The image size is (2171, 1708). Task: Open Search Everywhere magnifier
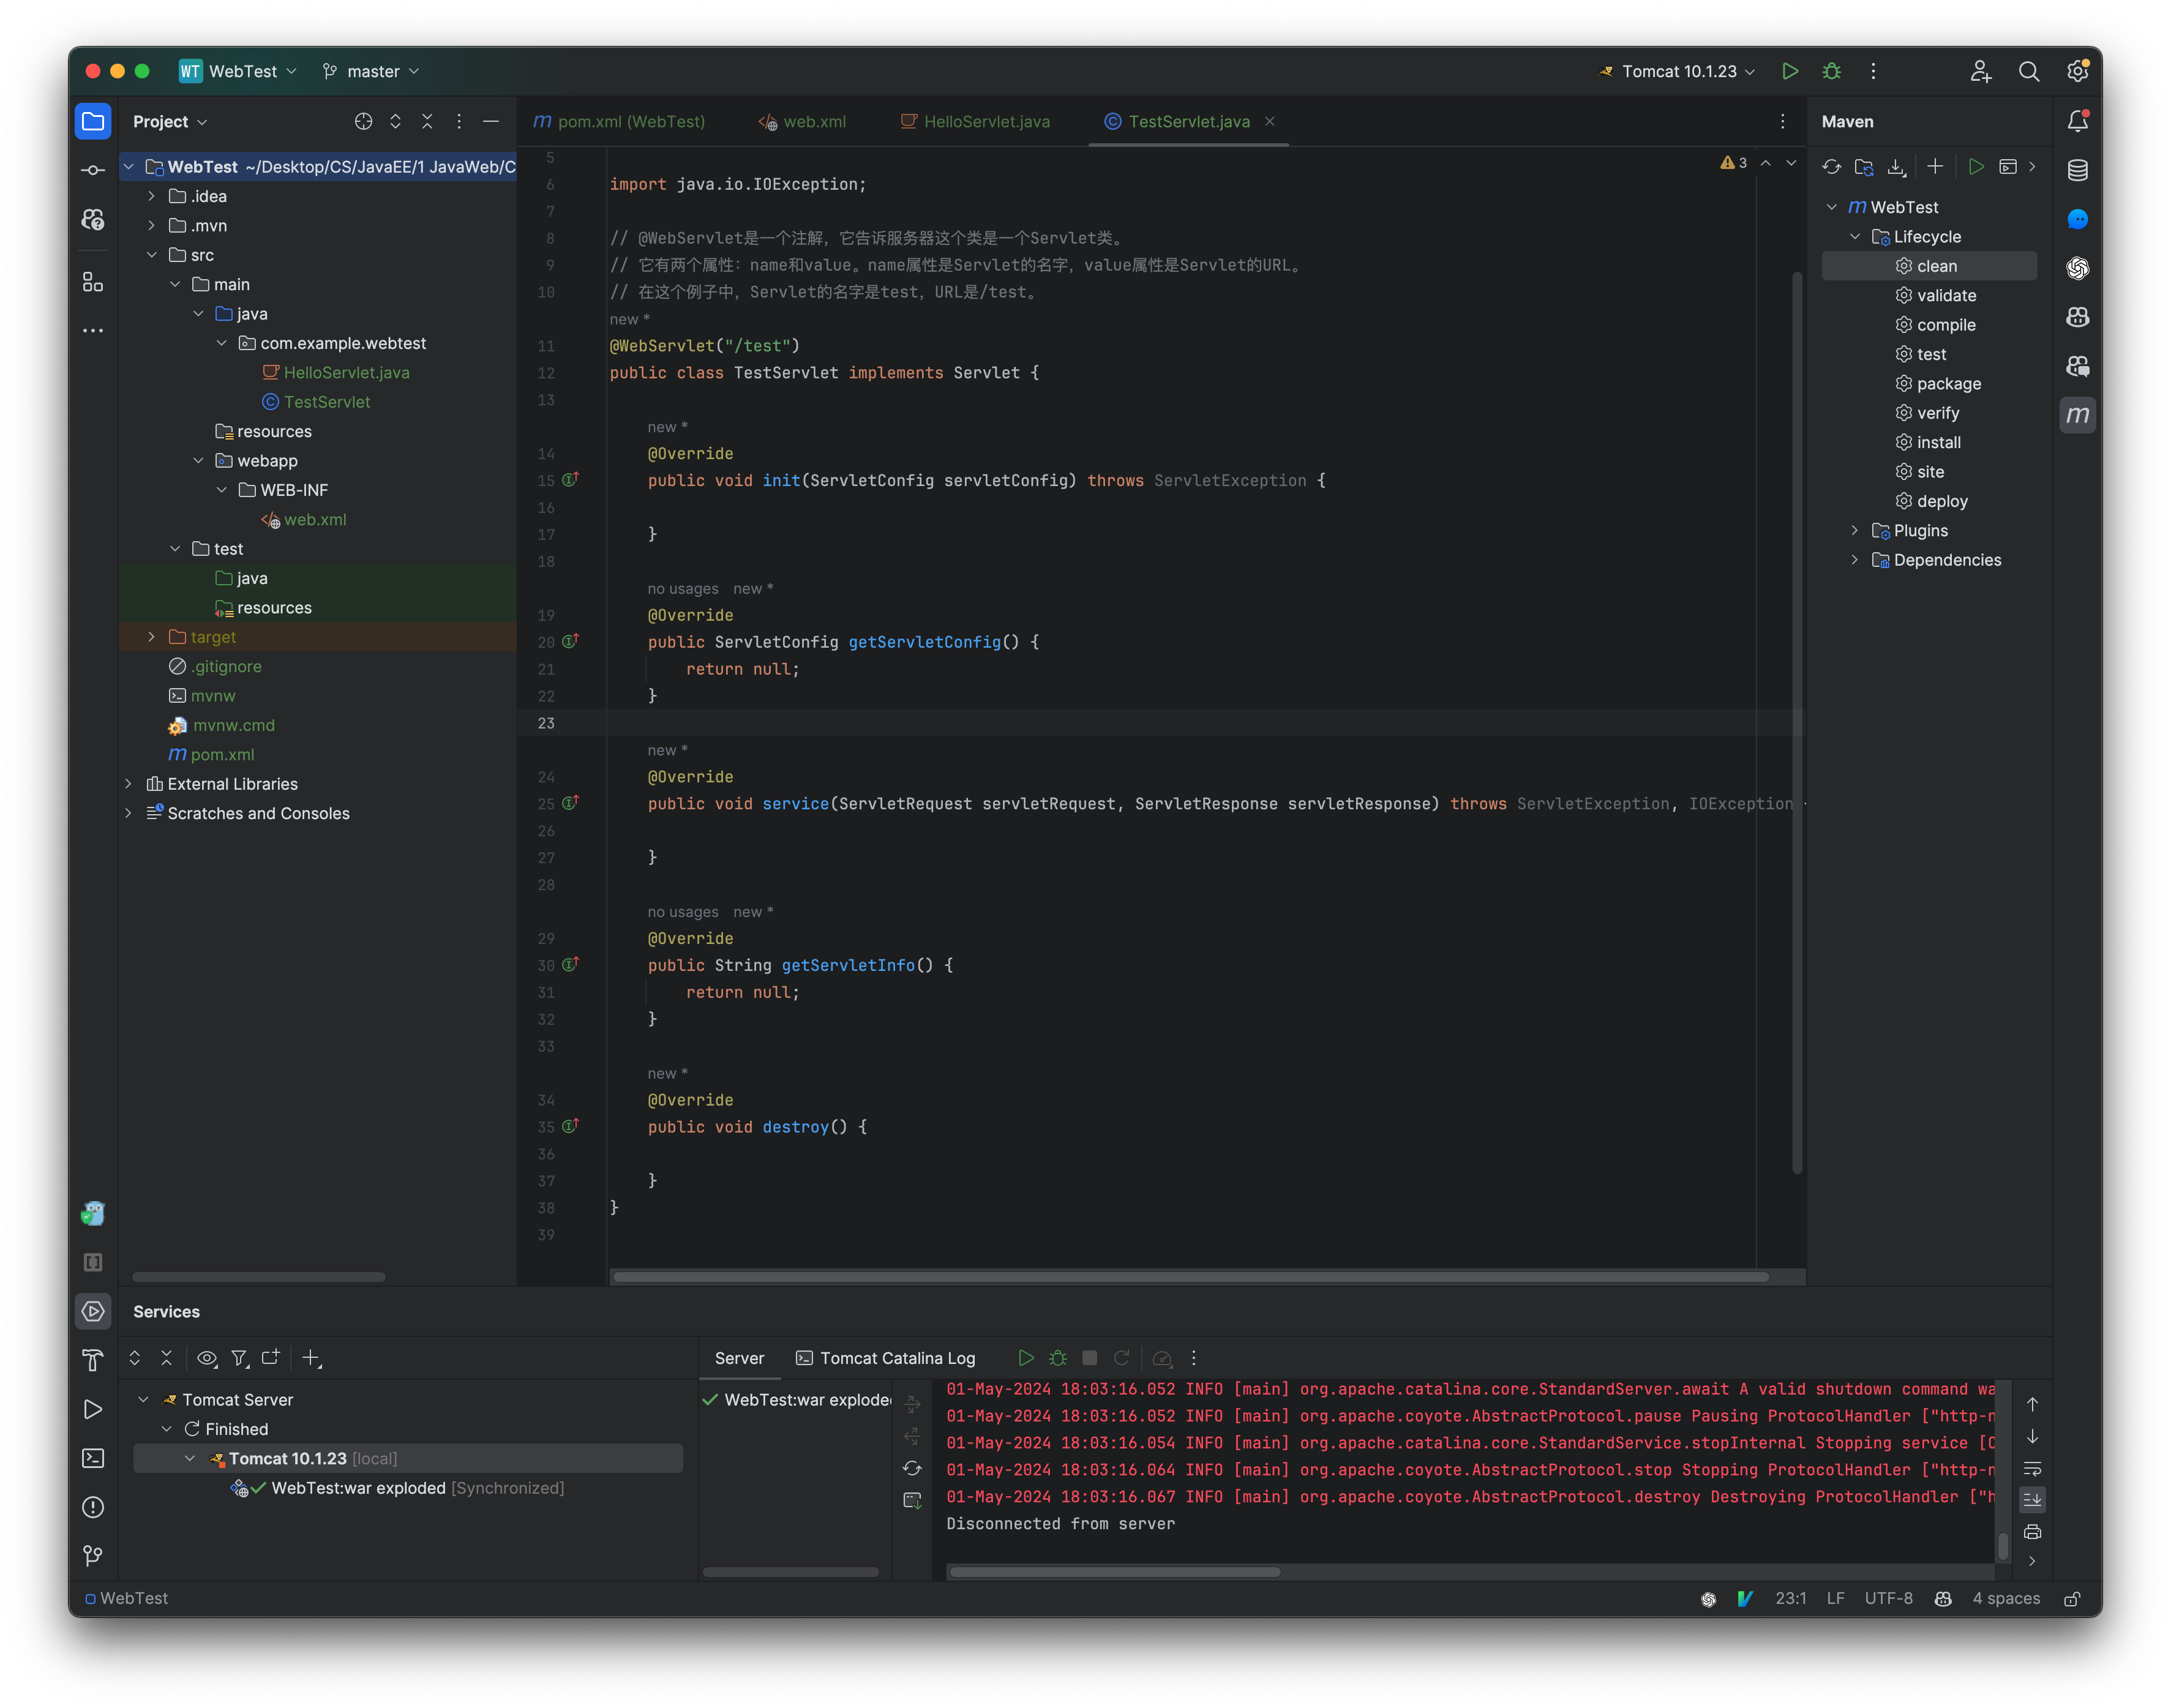[x=2029, y=71]
